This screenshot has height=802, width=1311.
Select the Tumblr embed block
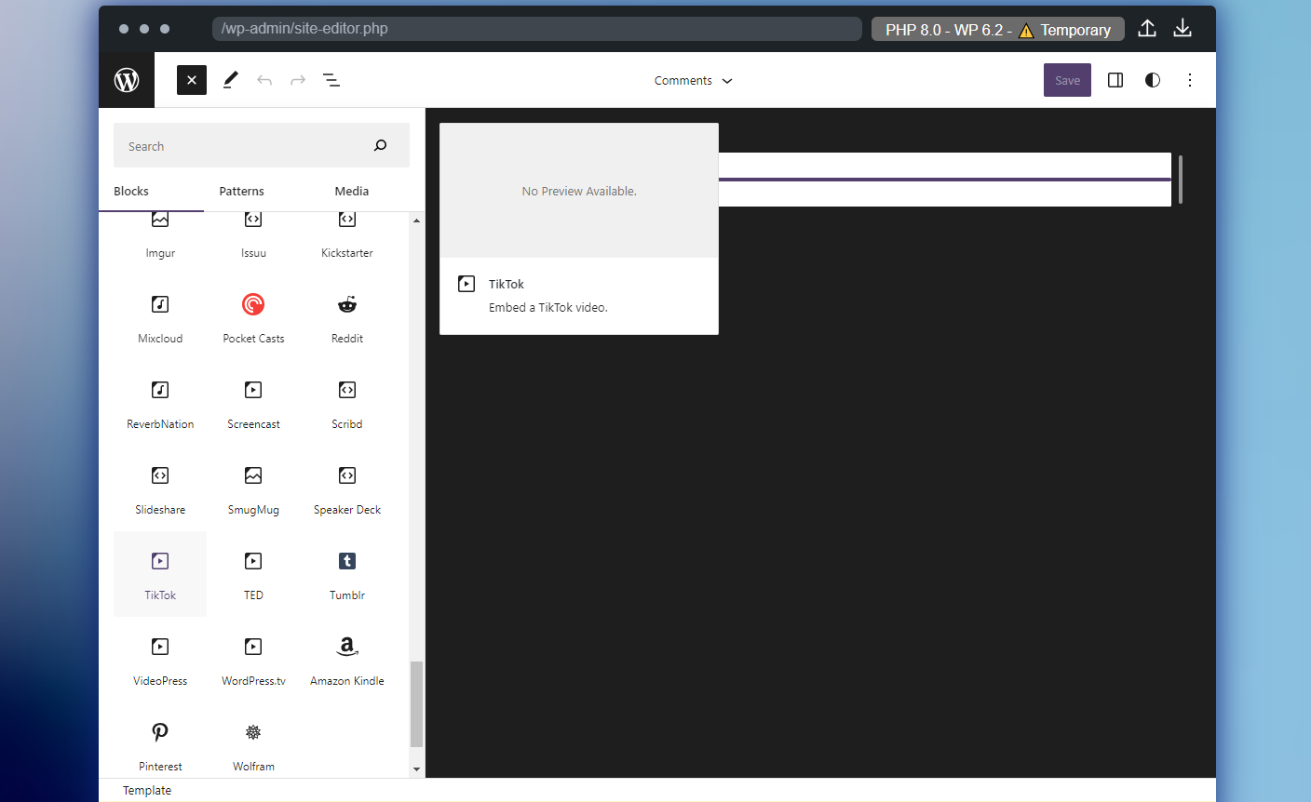[x=346, y=573]
